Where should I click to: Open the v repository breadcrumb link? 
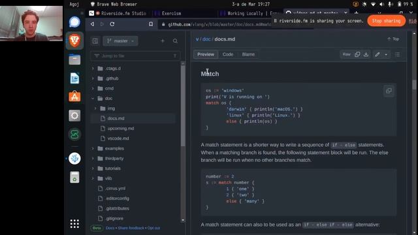pos(197,39)
